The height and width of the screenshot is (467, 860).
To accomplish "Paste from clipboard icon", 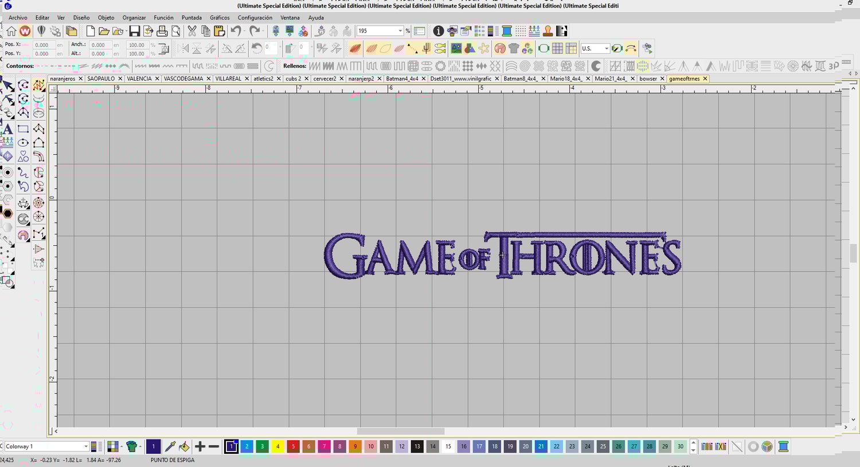I will [x=219, y=31].
